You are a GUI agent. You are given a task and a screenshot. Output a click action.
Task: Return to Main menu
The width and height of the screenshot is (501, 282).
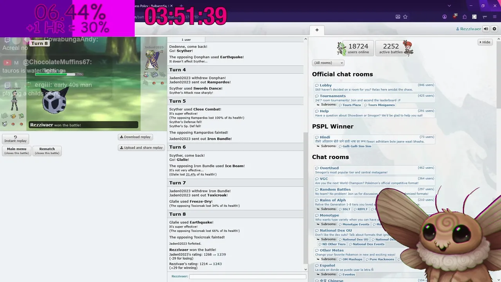pyautogui.click(x=16, y=151)
